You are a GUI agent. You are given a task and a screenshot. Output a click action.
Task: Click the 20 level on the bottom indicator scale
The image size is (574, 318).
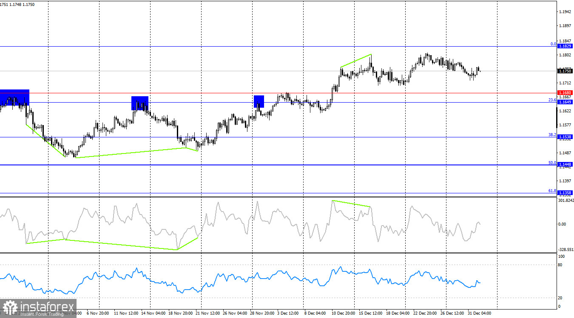[560, 298]
